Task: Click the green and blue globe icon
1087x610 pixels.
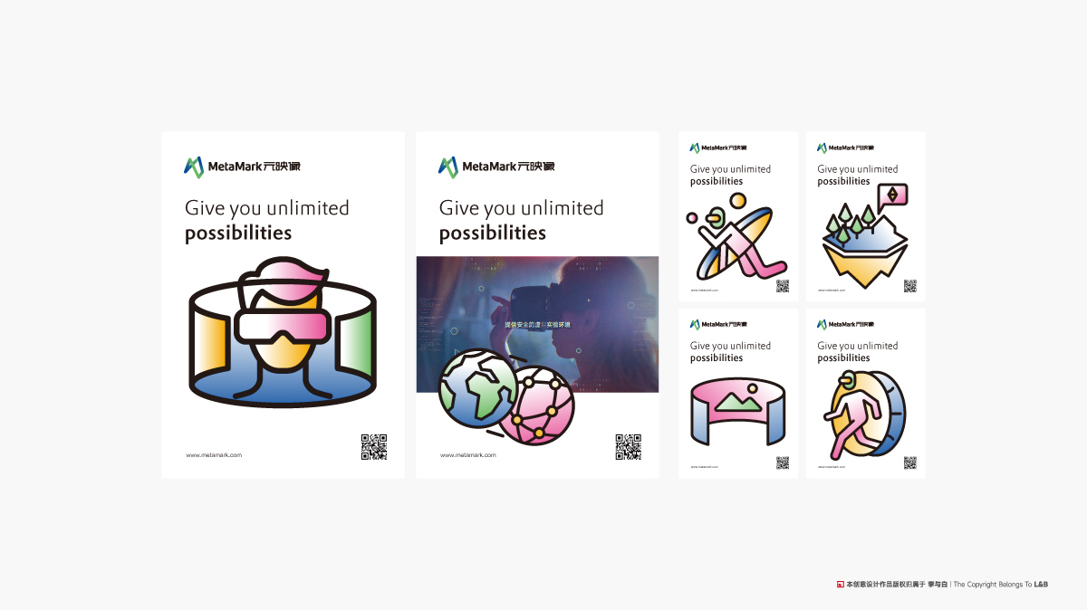Action: [476, 389]
